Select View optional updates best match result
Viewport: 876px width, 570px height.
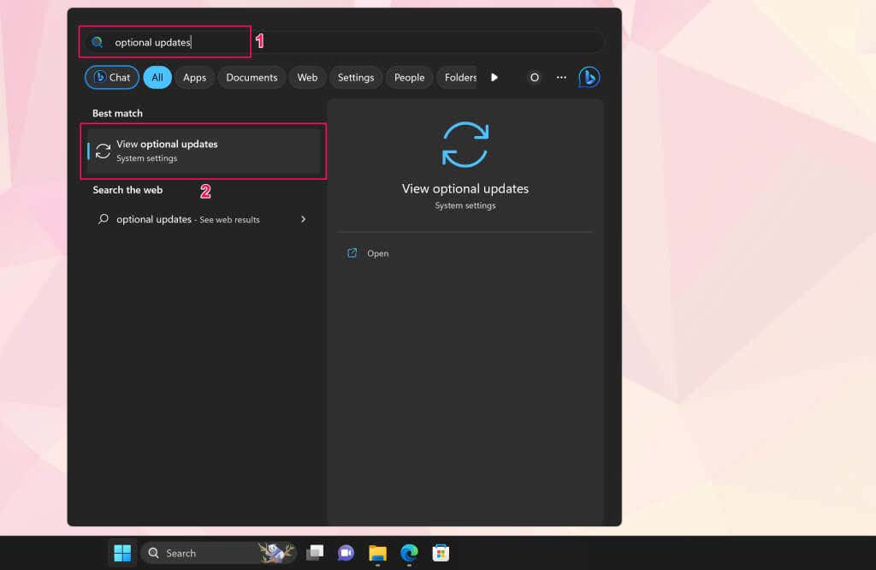pyautogui.click(x=204, y=151)
